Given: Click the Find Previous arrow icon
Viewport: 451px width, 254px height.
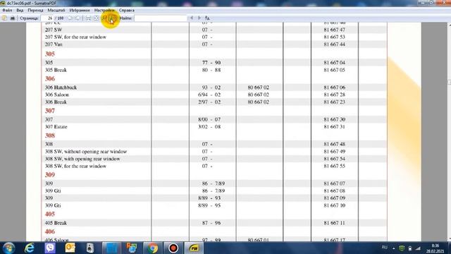Looking at the screenshot, I should pos(192,18).
